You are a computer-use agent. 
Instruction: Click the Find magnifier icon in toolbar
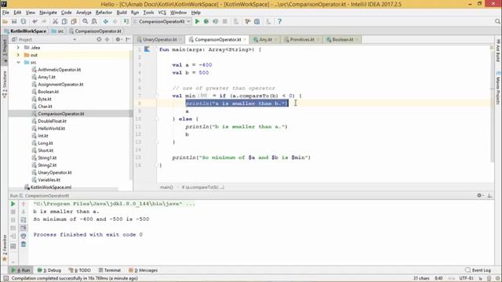[85, 21]
